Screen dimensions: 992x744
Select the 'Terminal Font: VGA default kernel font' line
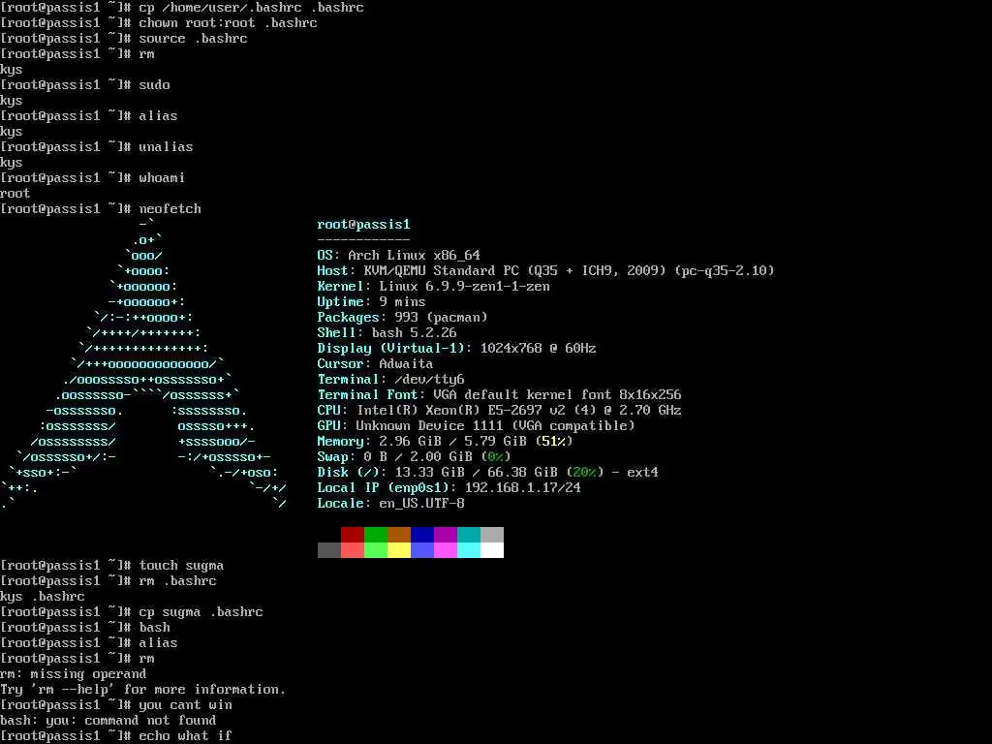500,395
